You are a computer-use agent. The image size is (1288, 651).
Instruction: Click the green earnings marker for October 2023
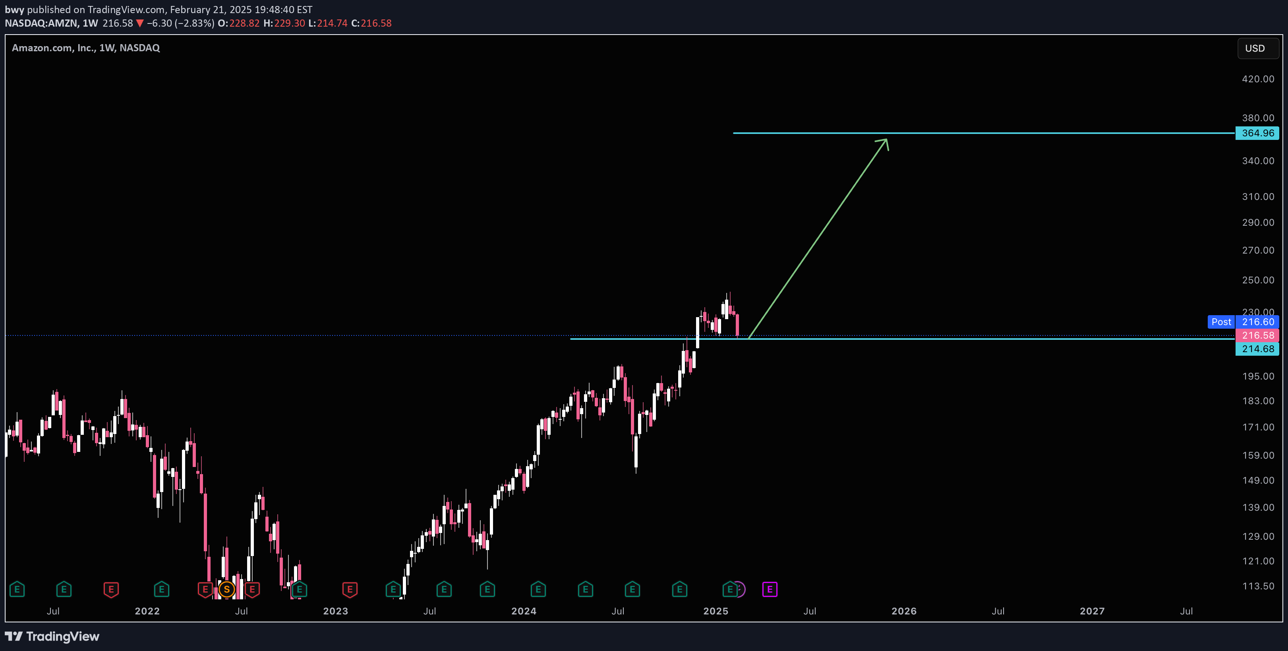(487, 589)
